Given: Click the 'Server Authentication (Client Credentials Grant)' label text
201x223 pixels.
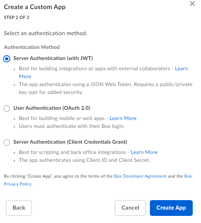Looking at the screenshot, I should pyautogui.click(x=70, y=142).
